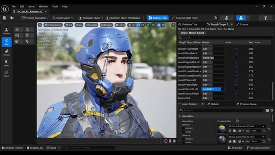Select the Rotate gizmo tool in viewport

pos(138,25)
